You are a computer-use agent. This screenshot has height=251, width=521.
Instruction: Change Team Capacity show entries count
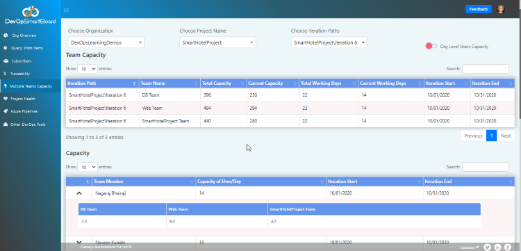click(x=88, y=69)
